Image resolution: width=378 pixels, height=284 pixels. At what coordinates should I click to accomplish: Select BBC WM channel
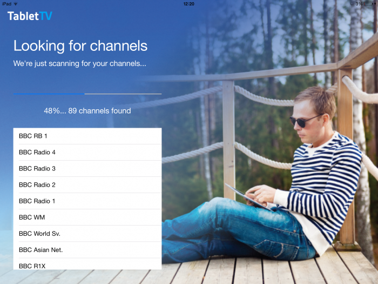coord(87,217)
